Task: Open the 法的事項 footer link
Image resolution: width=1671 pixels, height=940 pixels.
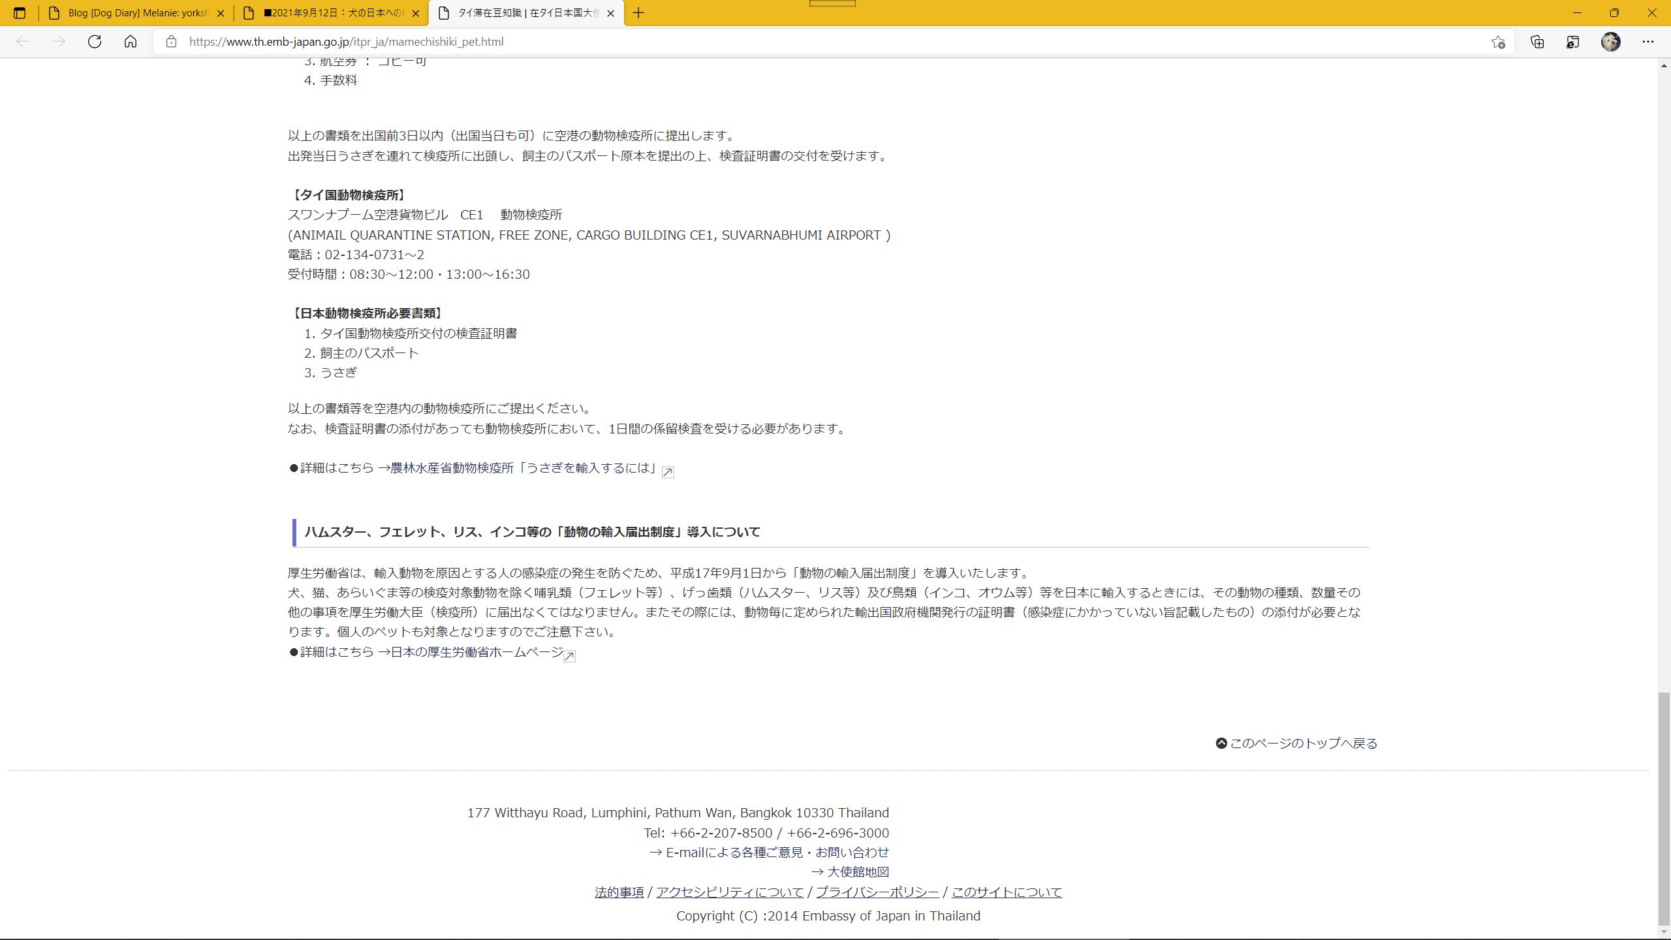Action: (619, 892)
